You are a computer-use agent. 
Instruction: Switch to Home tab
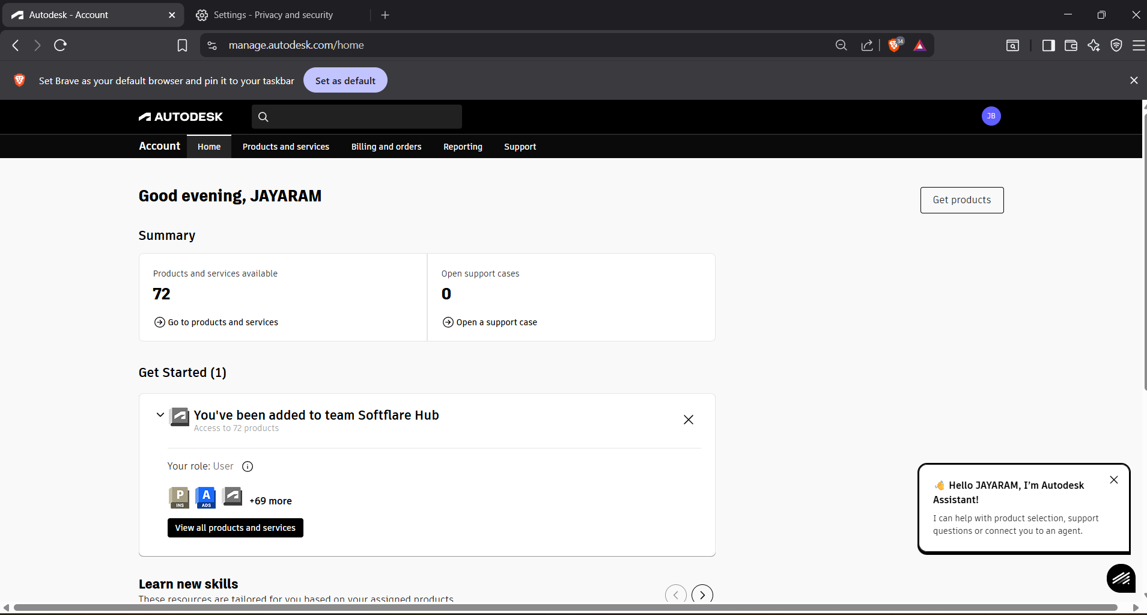tap(209, 147)
